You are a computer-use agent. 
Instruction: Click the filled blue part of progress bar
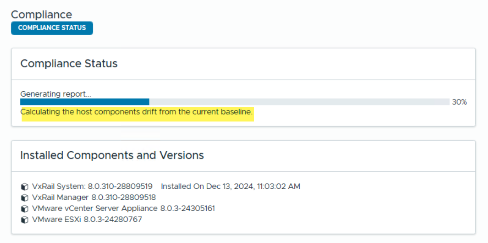[x=84, y=102]
